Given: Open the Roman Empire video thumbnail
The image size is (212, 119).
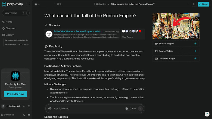Looking at the screenshot, I should pyautogui.click(x=176, y=26).
